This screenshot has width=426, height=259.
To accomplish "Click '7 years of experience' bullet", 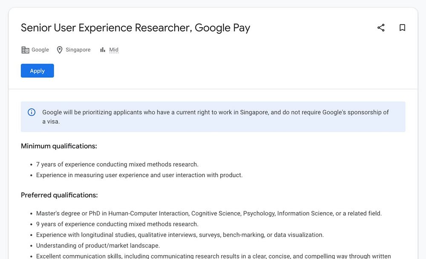I will pos(117,164).
